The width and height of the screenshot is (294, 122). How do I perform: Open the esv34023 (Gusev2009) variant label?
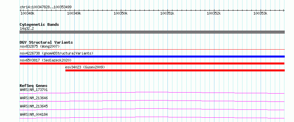click(85, 67)
